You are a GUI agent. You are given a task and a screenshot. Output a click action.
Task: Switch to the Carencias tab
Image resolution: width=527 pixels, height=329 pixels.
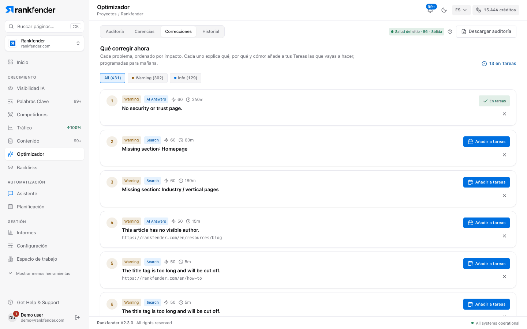pyautogui.click(x=145, y=31)
